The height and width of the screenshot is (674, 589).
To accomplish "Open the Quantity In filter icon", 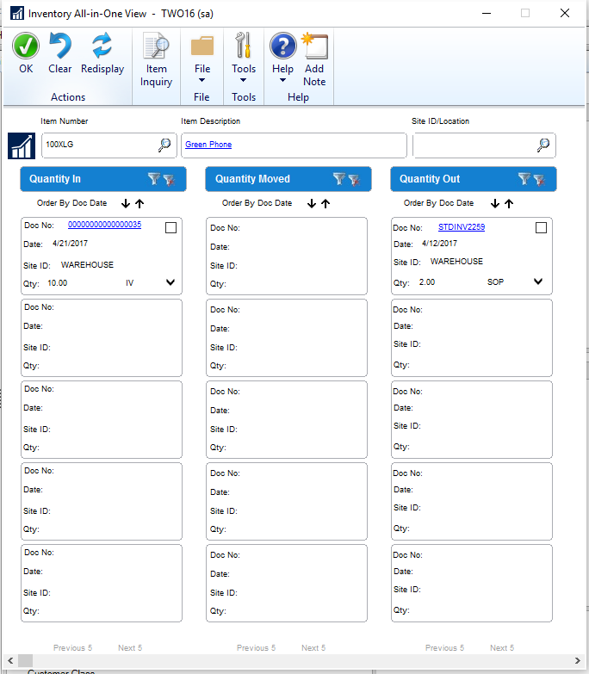I will coord(154,179).
